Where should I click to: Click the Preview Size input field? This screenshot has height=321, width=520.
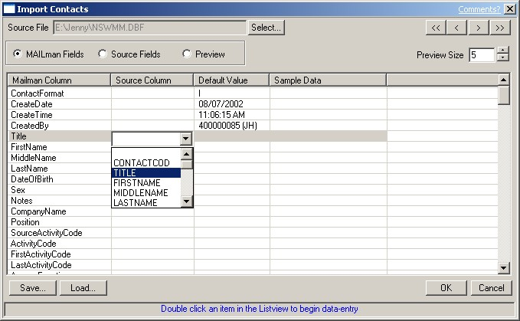tap(482, 54)
